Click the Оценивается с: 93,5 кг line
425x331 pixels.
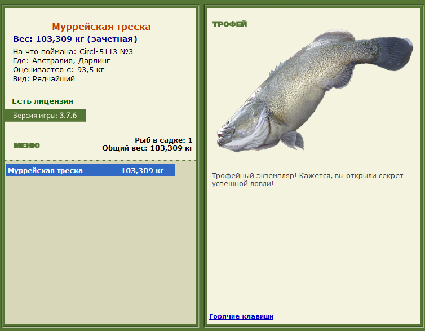click(59, 70)
